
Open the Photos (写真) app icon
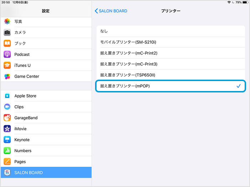pyautogui.click(x=7, y=21)
